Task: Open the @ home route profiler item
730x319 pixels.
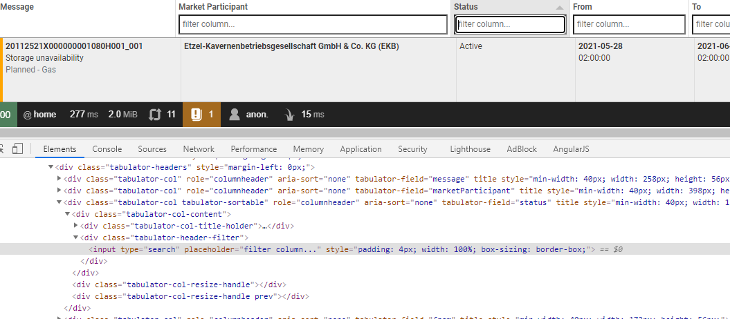Action: pos(39,114)
